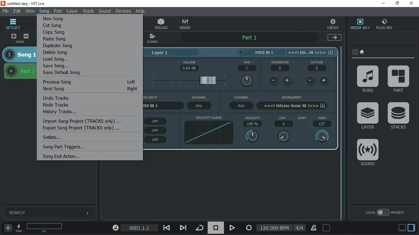Toggle the loop cycle button
Image resolution: width=419 pixels, height=235 pixels.
(x=199, y=228)
